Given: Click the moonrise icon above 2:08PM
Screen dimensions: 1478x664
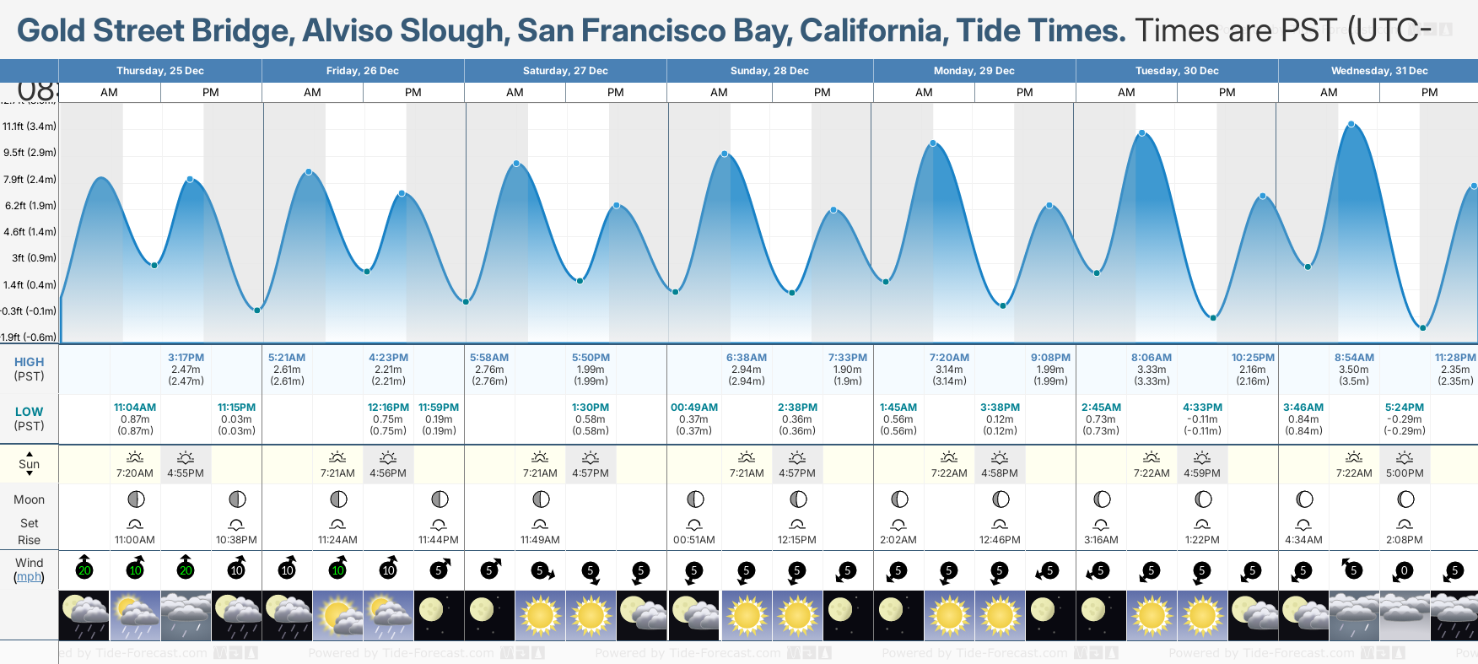Looking at the screenshot, I should [x=1405, y=524].
